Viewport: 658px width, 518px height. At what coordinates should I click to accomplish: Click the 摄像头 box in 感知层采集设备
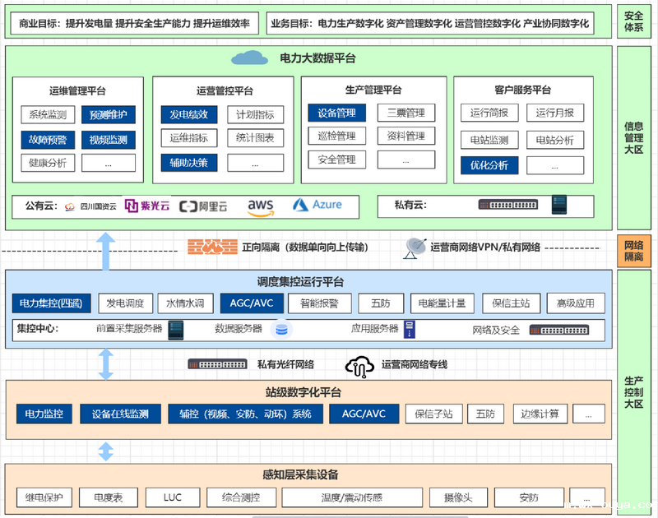[456, 497]
